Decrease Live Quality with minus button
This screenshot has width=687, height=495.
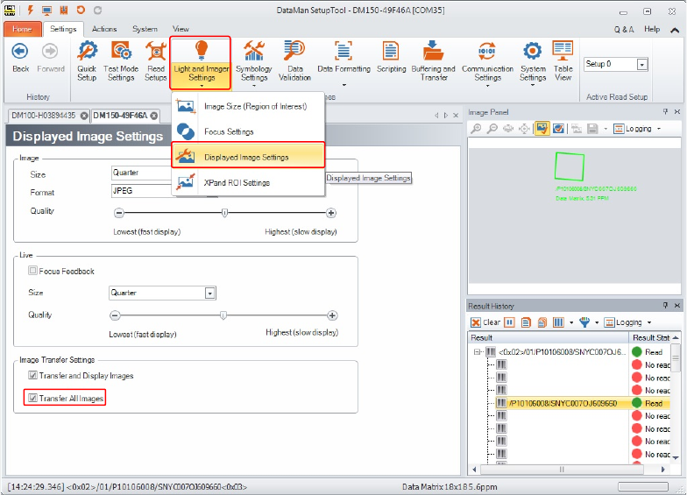[115, 315]
